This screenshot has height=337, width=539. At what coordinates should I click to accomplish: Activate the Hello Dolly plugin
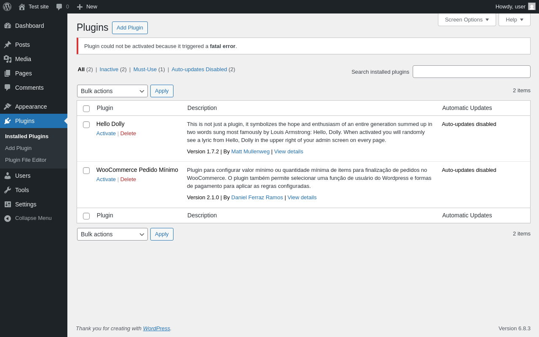click(x=106, y=134)
